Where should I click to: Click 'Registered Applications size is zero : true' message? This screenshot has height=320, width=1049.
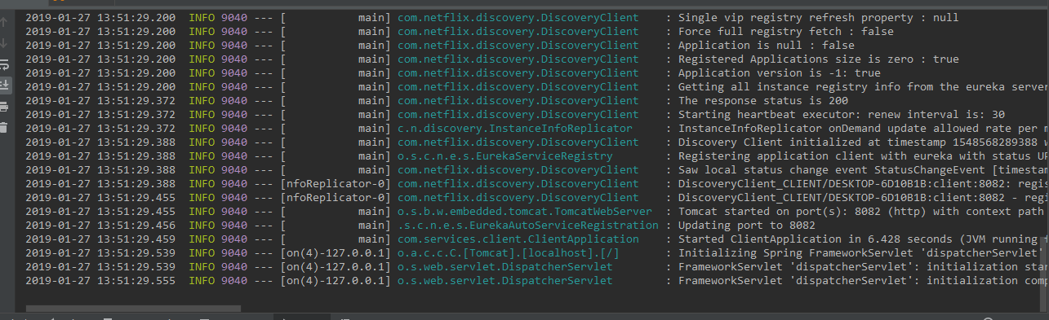tap(819, 59)
